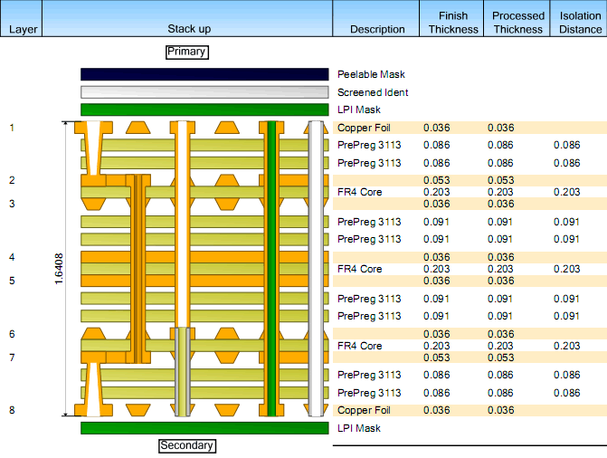
Task: Select the green LPI Mask bar above Secondary
Action: pyautogui.click(x=204, y=428)
